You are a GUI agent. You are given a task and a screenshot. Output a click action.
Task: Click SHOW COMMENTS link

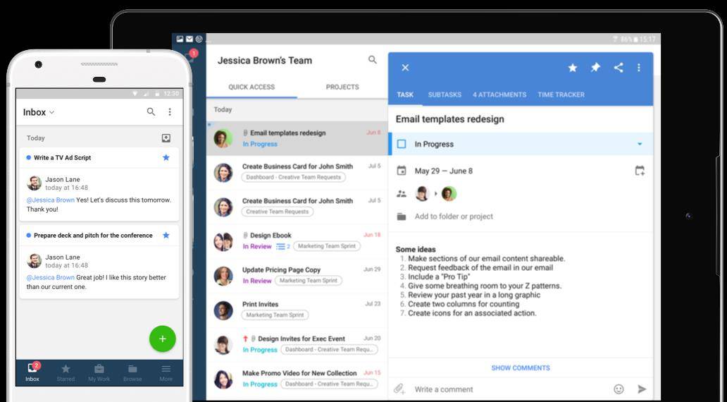click(521, 367)
